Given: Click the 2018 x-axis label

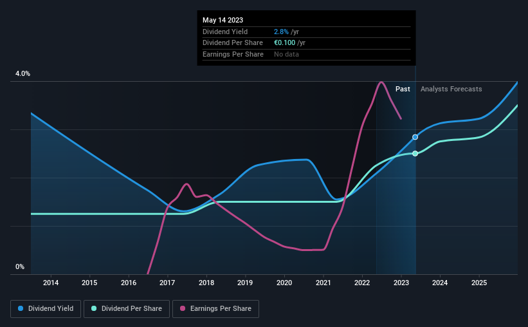Looking at the screenshot, I should pos(206,283).
